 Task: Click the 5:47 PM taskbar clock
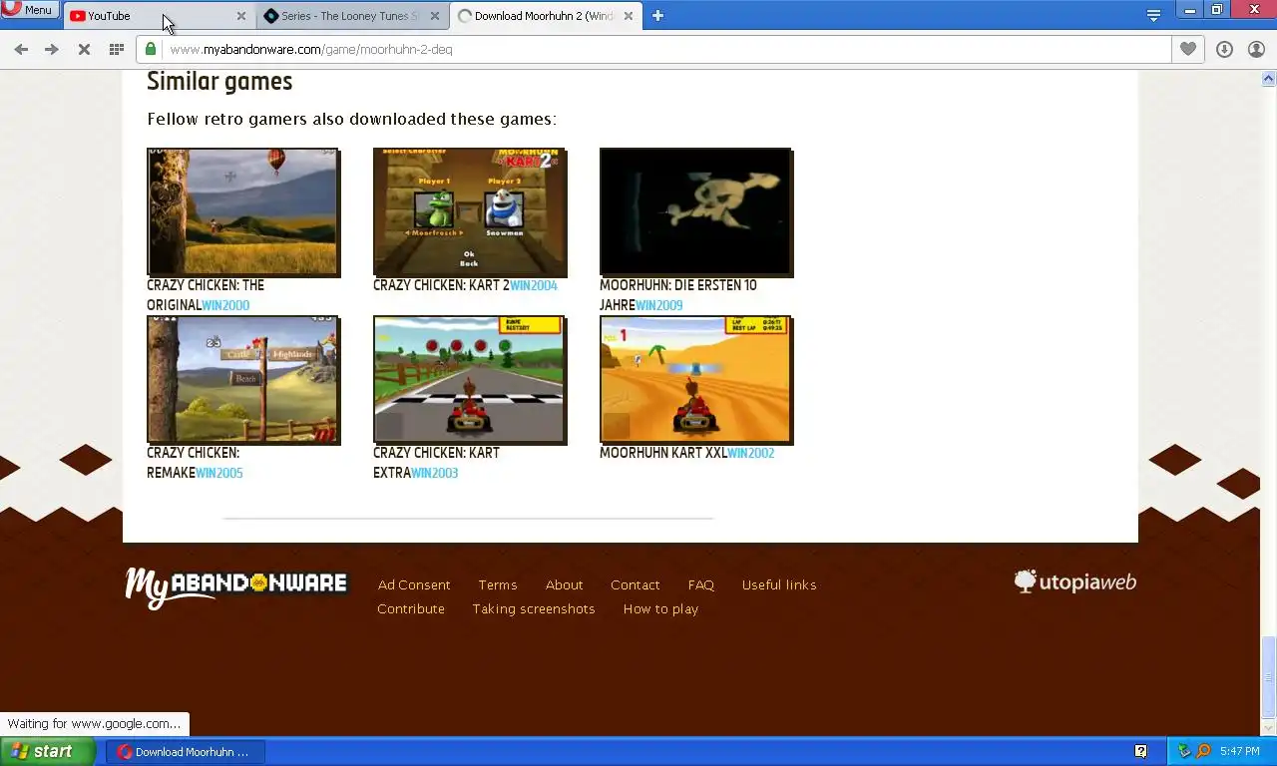coord(1240,752)
